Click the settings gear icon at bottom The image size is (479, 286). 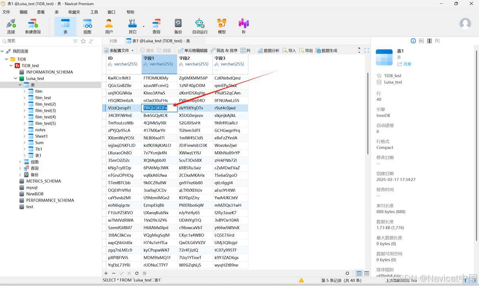point(347,273)
